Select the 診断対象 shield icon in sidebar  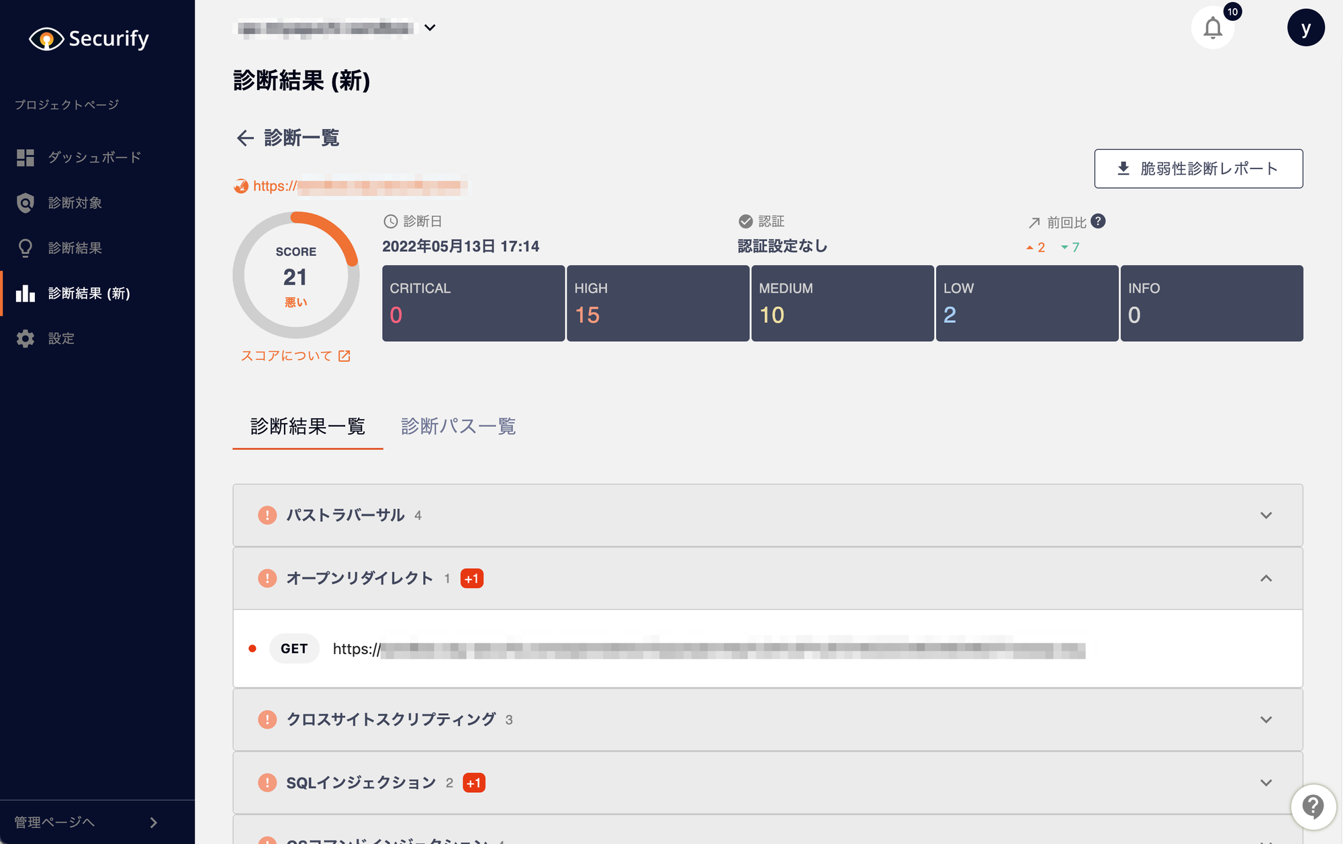[x=26, y=203]
